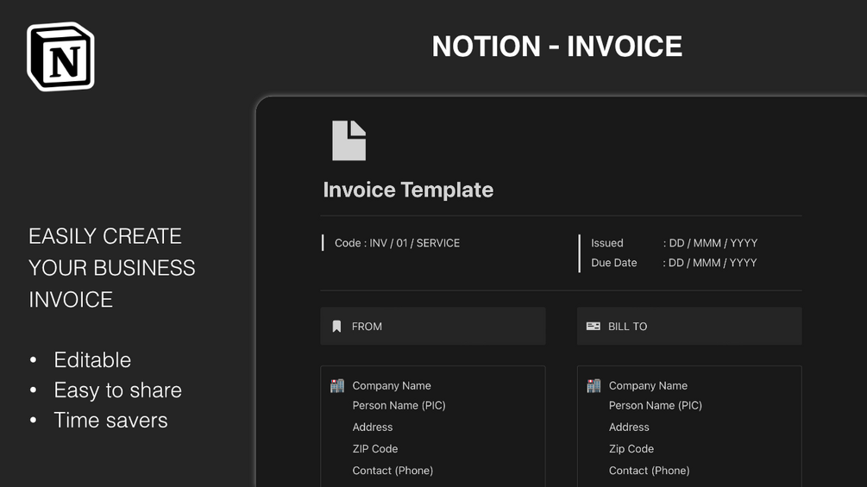The image size is (867, 487).
Task: Click Person Name (PIC) in FROM section
Action: [x=399, y=405]
